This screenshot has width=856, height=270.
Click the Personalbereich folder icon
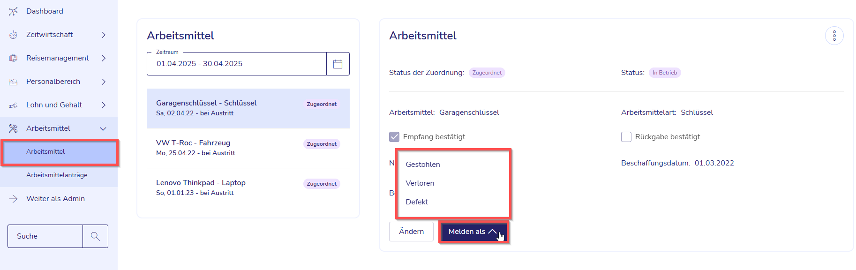click(x=13, y=82)
